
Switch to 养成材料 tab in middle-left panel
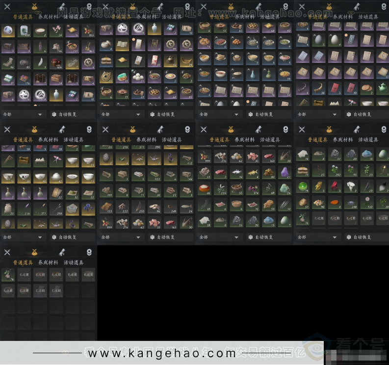[48, 140]
